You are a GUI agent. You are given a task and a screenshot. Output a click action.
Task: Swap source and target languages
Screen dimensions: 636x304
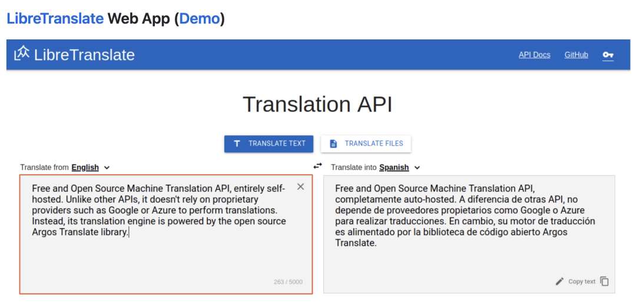317,166
